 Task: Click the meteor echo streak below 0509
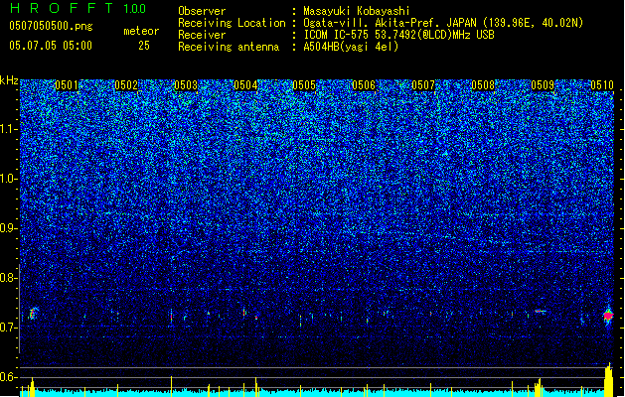click(541, 311)
